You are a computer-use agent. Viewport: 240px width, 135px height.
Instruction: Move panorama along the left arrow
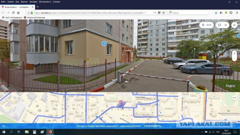pyautogui.click(x=114, y=80)
